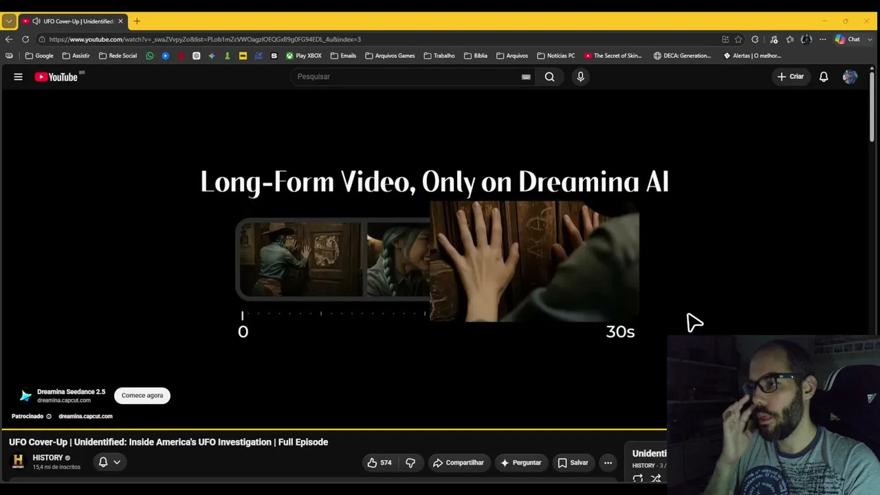Expand the Chat sidebar chevron

pyautogui.click(x=870, y=39)
